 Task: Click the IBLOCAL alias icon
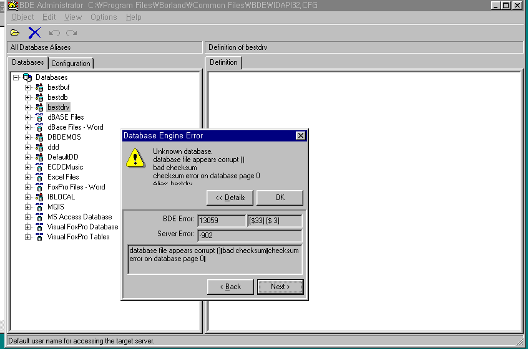tap(39, 197)
